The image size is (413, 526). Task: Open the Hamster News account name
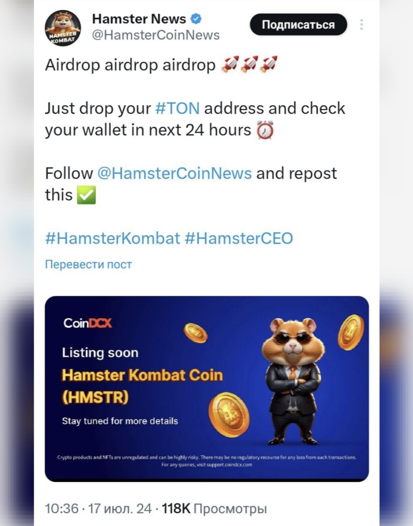tap(139, 19)
